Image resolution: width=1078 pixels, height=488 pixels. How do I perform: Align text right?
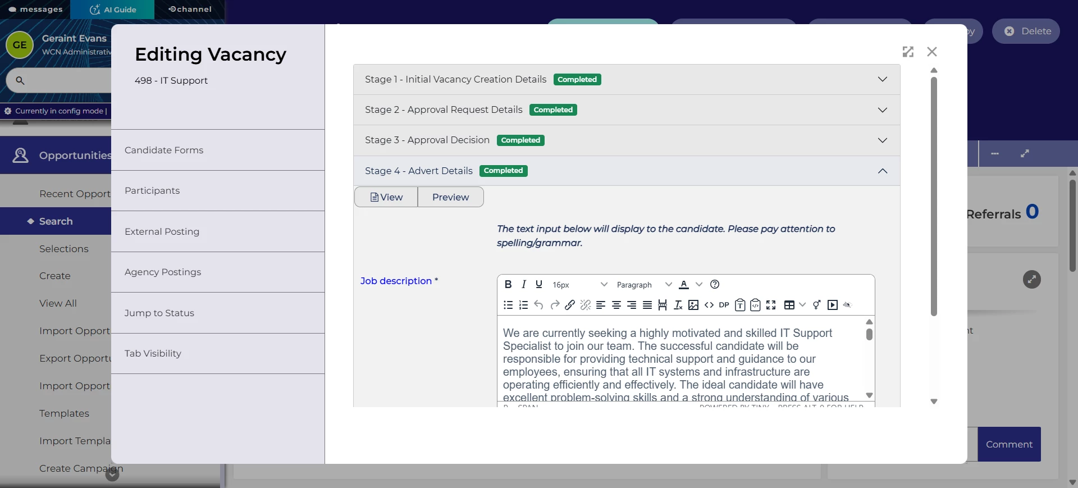pos(632,305)
